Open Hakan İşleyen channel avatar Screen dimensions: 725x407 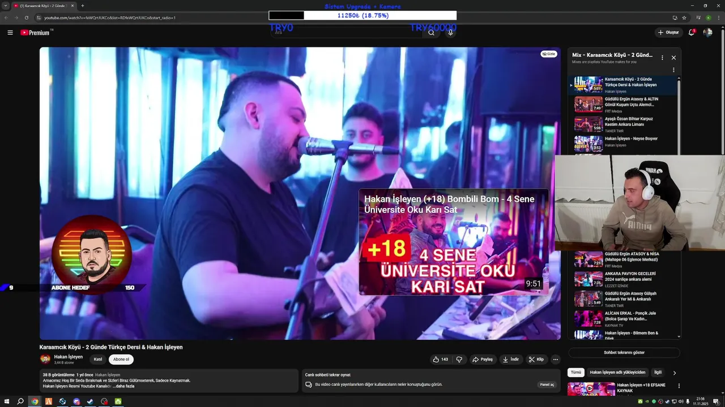coord(45,359)
